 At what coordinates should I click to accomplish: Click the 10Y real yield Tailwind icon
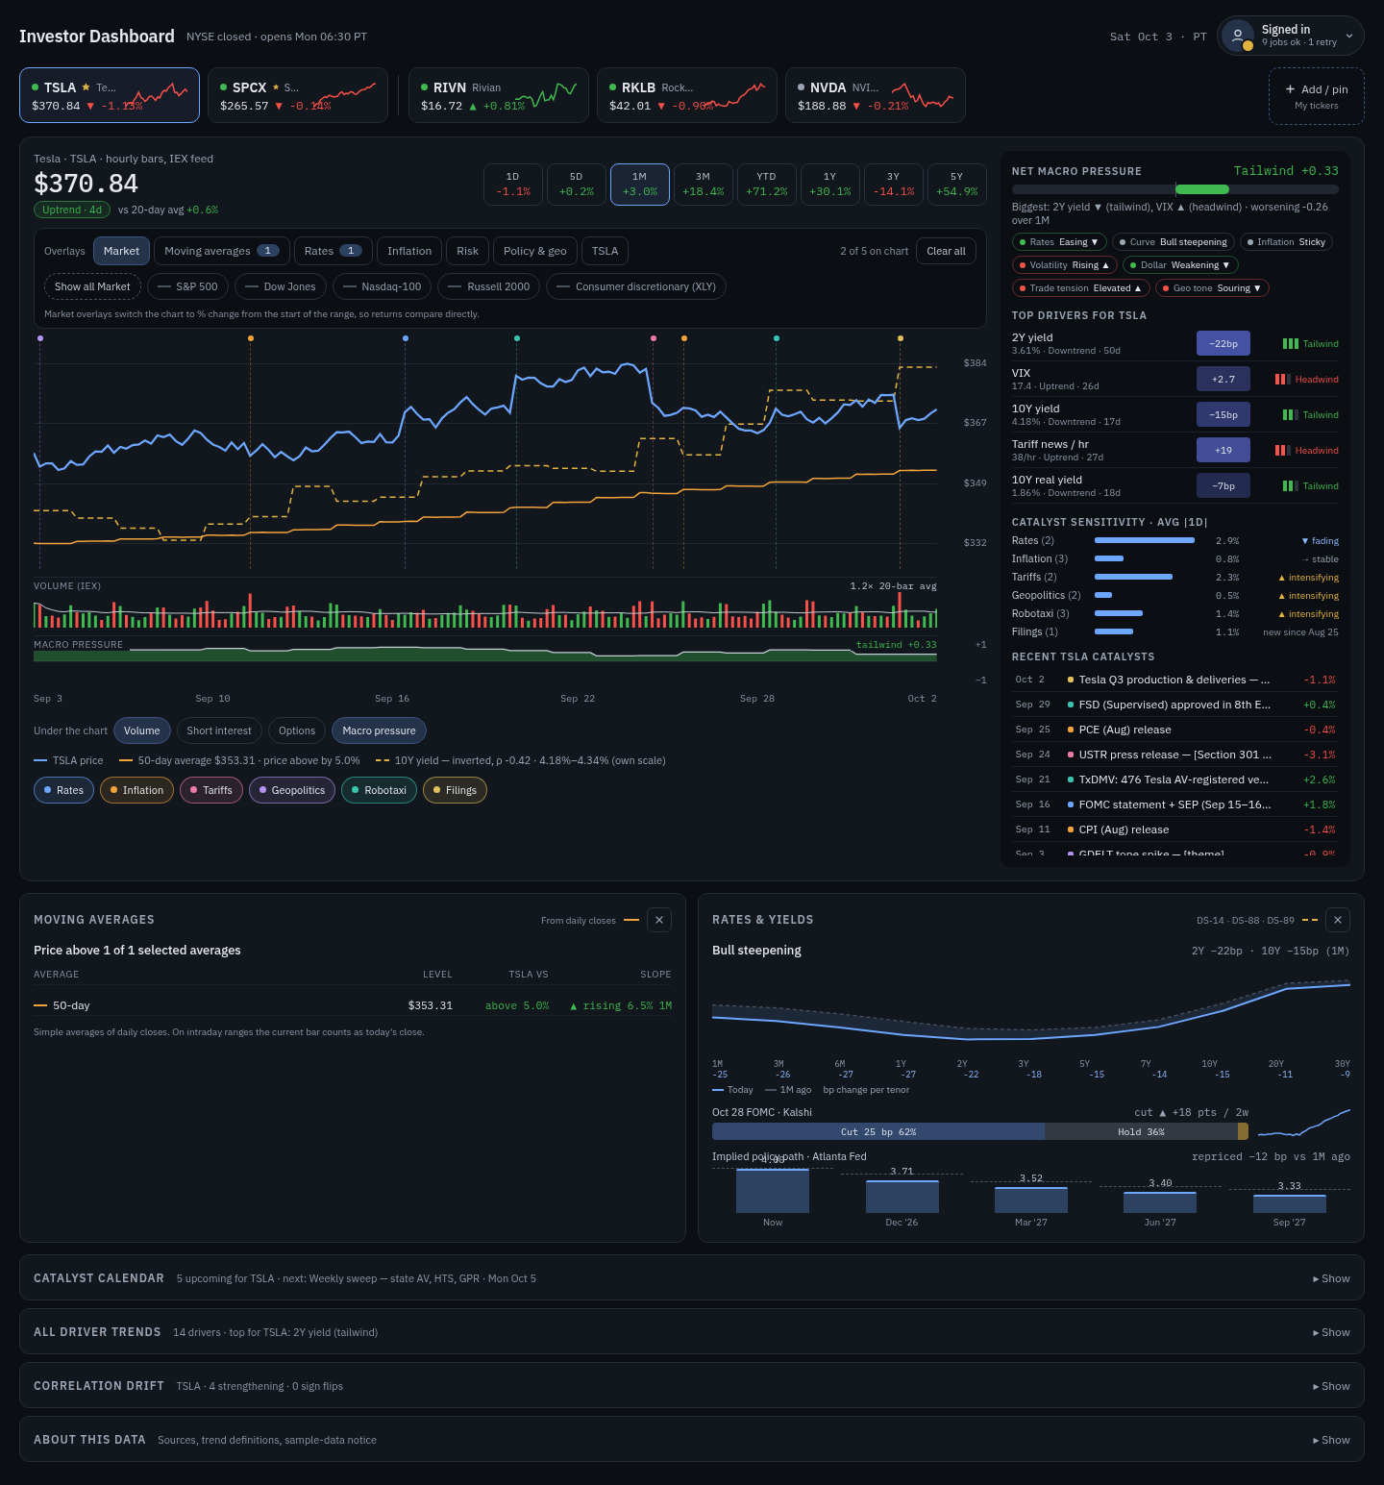tap(1290, 486)
